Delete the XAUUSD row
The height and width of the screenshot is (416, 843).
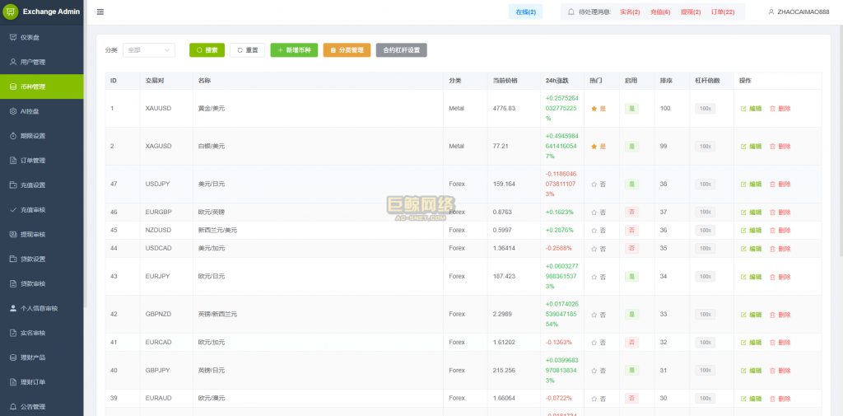pos(780,109)
